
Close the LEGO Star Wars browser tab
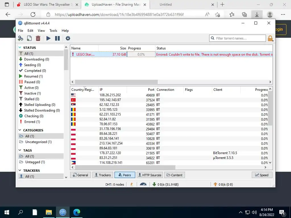(77, 5)
